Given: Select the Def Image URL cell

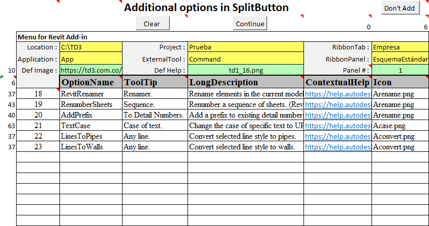Looking at the screenshot, I should pos(91,71).
